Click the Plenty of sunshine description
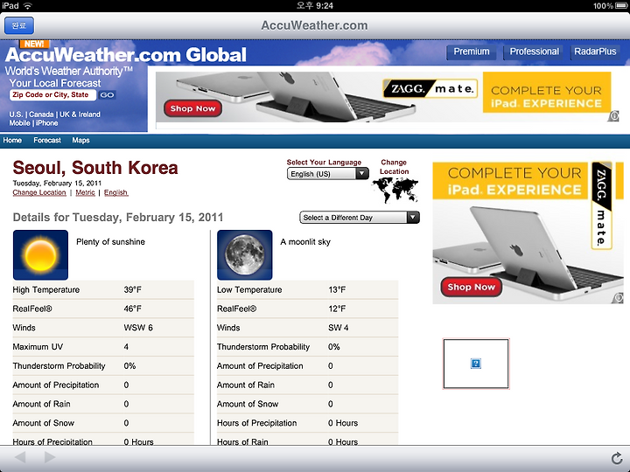The width and height of the screenshot is (630, 472). click(110, 242)
